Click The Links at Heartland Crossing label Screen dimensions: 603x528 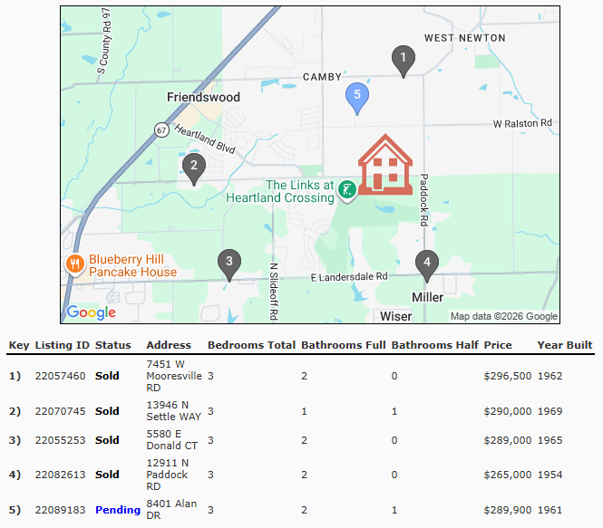tap(280, 191)
